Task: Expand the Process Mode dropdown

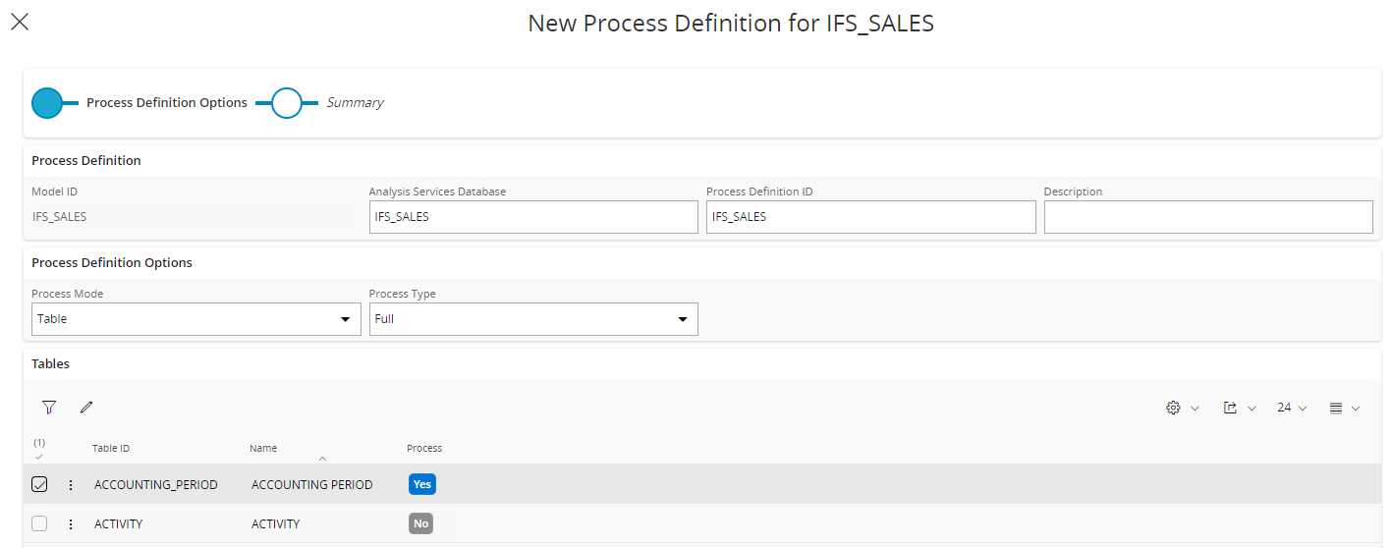Action: click(x=195, y=319)
